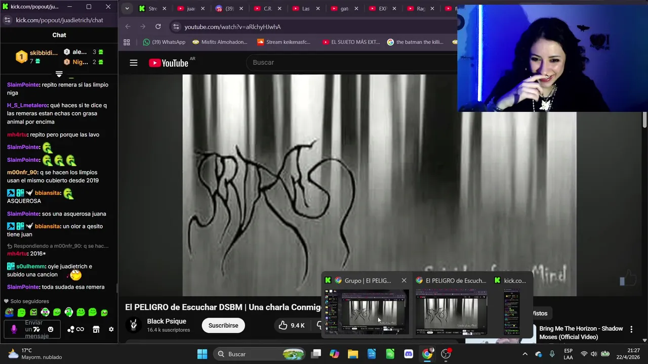The image size is (648, 364).
Task: Switch to the 'C.R.' YouTube tab
Action: click(267, 9)
